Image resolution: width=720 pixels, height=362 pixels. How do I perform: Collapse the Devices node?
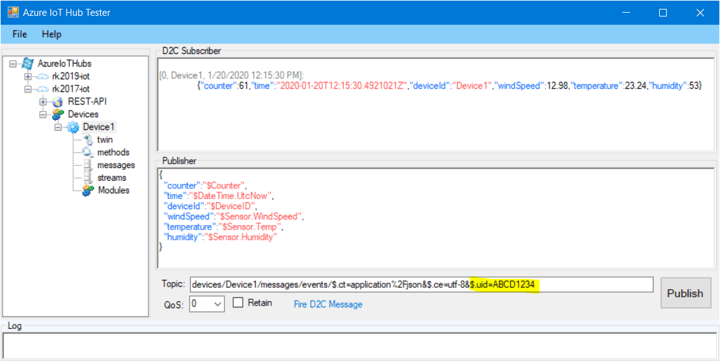pyautogui.click(x=43, y=114)
